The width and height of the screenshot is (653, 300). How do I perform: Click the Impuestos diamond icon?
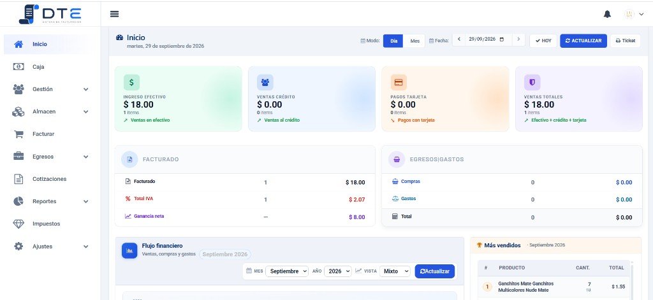(x=18, y=224)
